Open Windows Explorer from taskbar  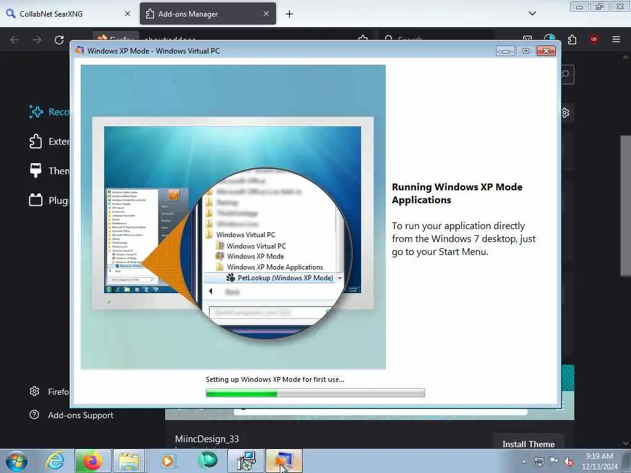128,461
